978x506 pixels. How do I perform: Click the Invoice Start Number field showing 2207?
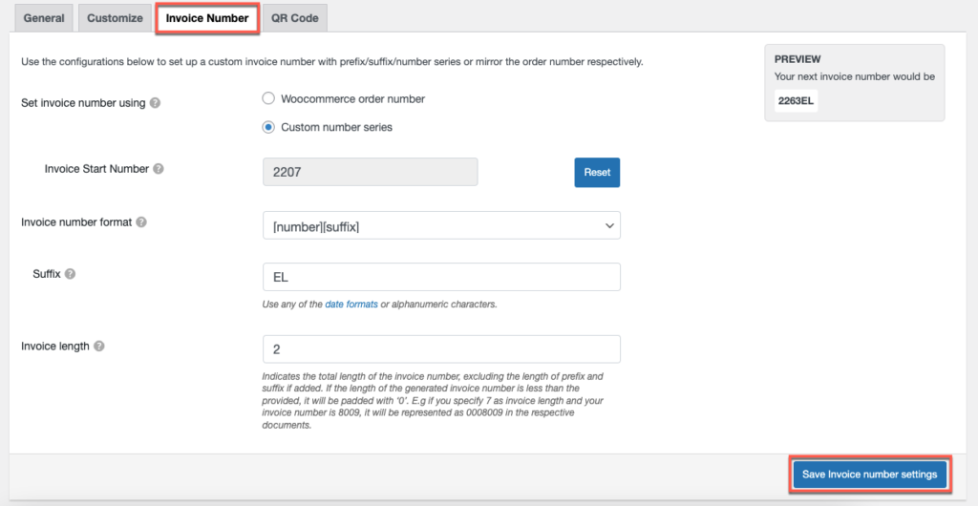click(371, 172)
